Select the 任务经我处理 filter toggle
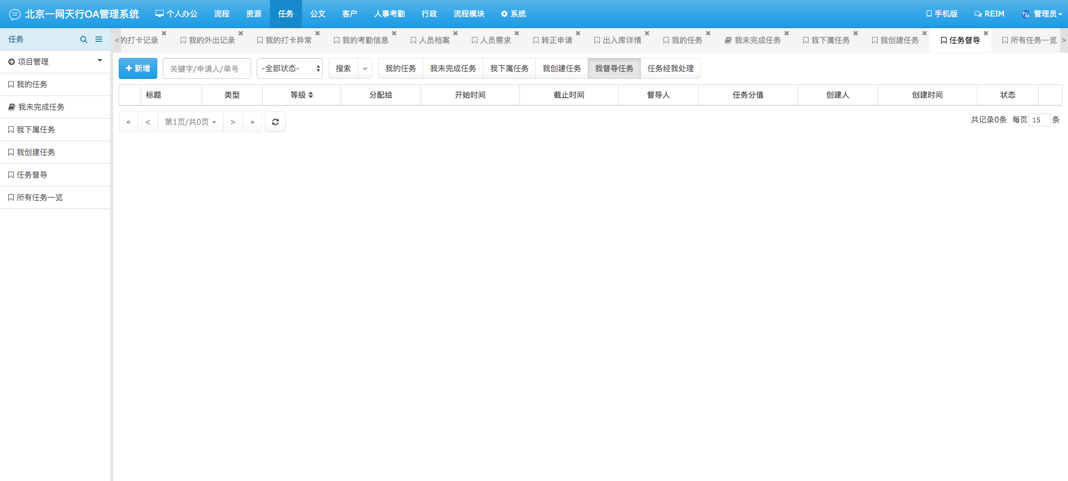Image resolution: width=1068 pixels, height=481 pixels. pyautogui.click(x=670, y=68)
